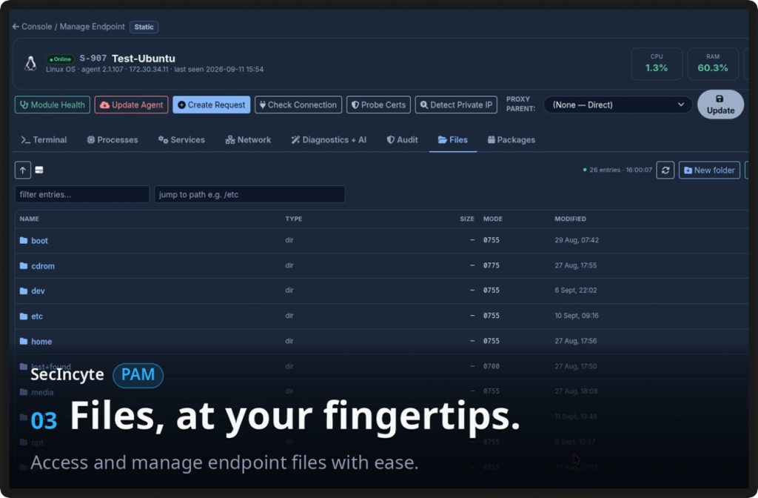Click the Static badge
The image size is (758, 498).
point(144,27)
